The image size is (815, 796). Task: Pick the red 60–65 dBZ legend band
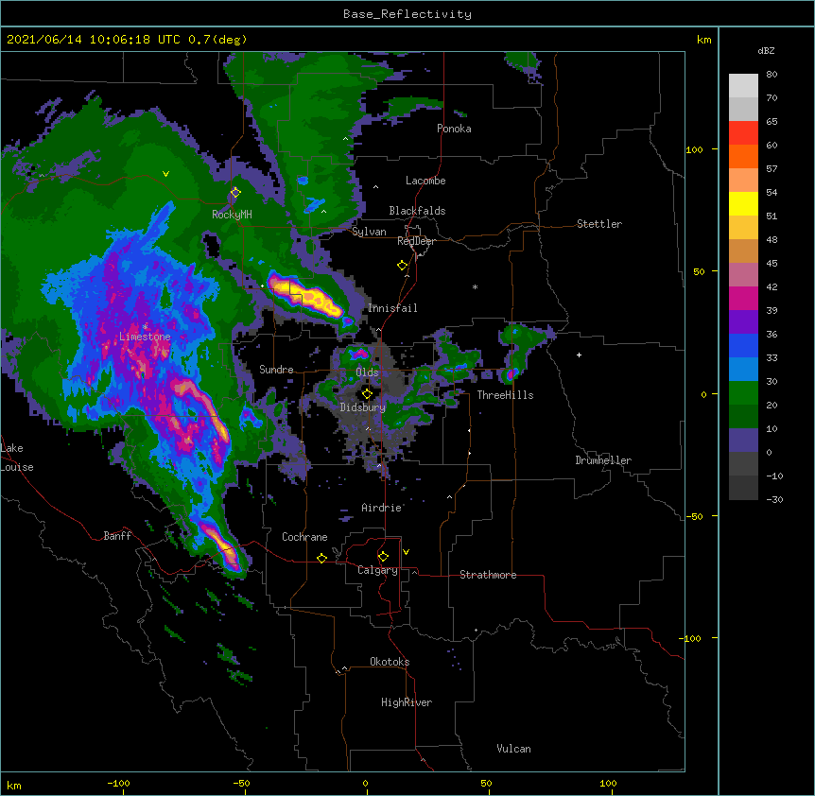point(743,133)
